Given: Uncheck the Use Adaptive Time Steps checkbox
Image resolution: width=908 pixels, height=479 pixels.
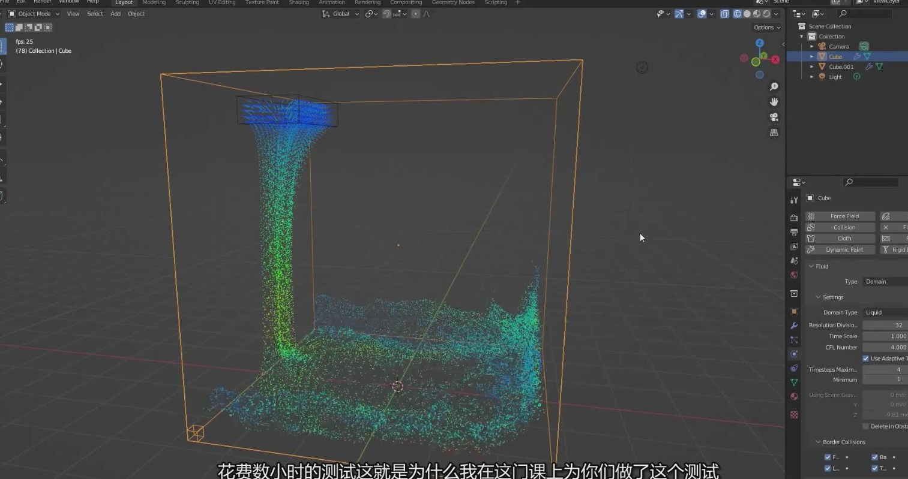Looking at the screenshot, I should (865, 359).
